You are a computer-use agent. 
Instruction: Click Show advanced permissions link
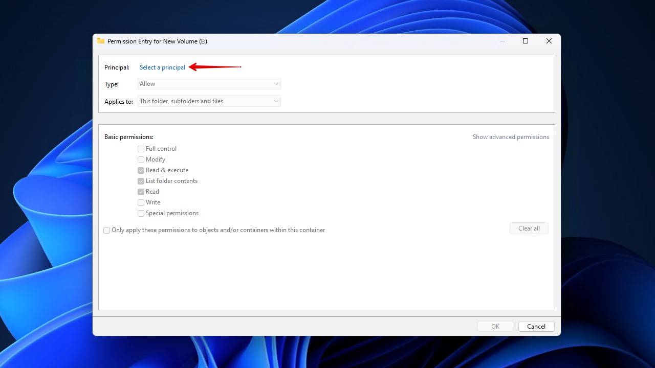click(x=510, y=137)
